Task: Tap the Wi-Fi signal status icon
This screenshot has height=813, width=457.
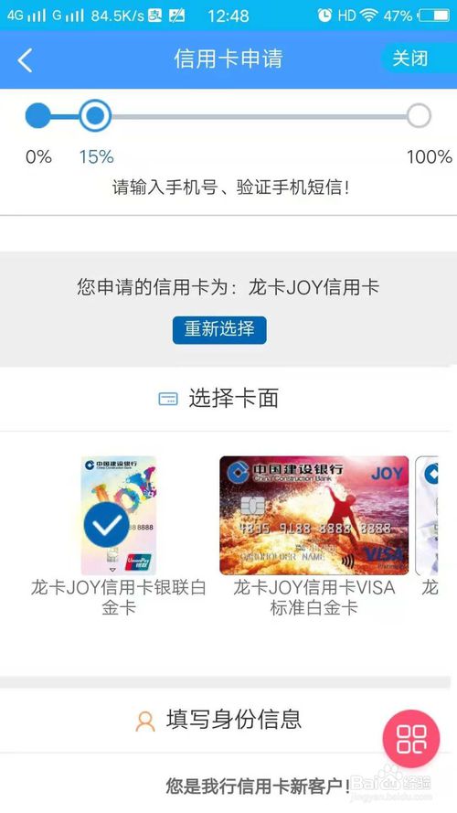Action: 368,16
